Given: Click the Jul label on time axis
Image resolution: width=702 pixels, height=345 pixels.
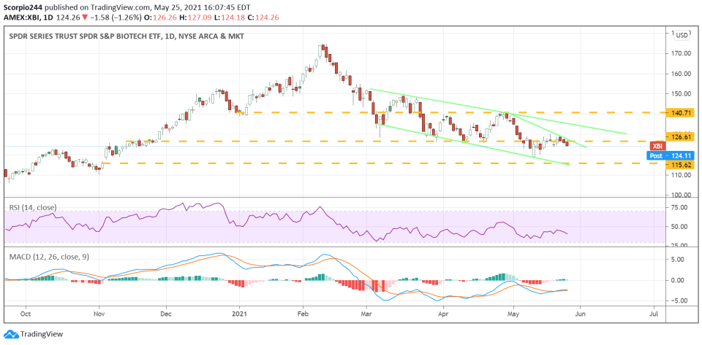Looking at the screenshot, I should 654,313.
